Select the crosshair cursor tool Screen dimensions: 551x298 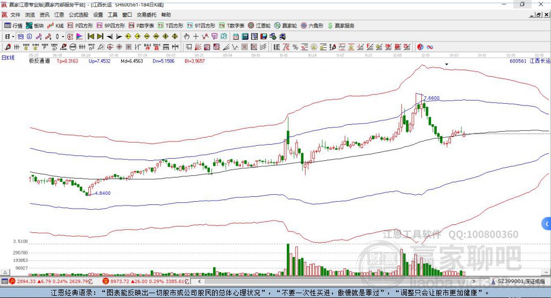196,37
